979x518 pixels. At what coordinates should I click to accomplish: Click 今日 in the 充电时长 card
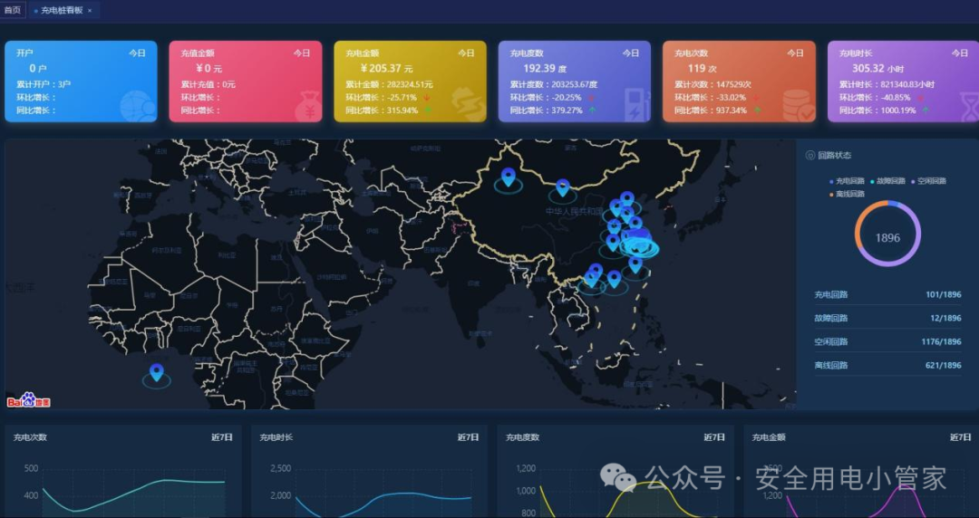(x=960, y=53)
